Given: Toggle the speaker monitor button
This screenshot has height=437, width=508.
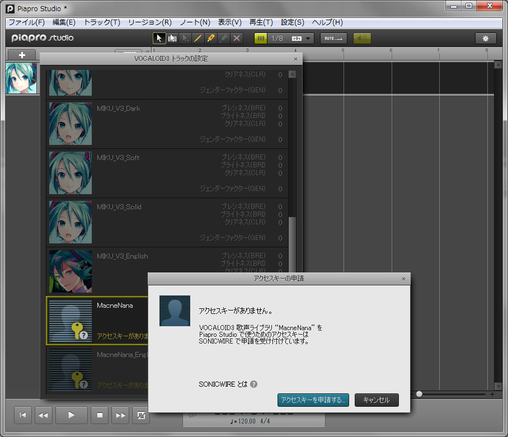Looking at the screenshot, I should click(x=362, y=38).
